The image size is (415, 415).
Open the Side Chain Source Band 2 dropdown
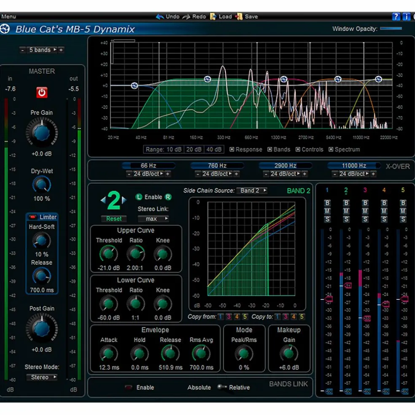252,191
